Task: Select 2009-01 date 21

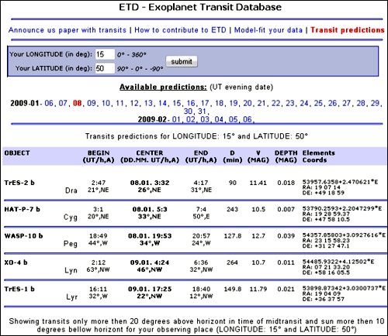Action: coord(262,103)
